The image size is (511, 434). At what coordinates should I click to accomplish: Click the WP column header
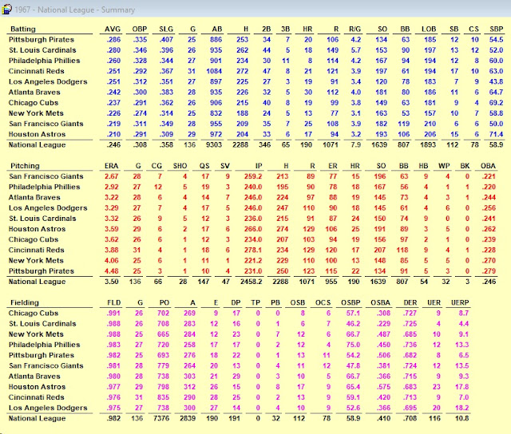click(444, 166)
